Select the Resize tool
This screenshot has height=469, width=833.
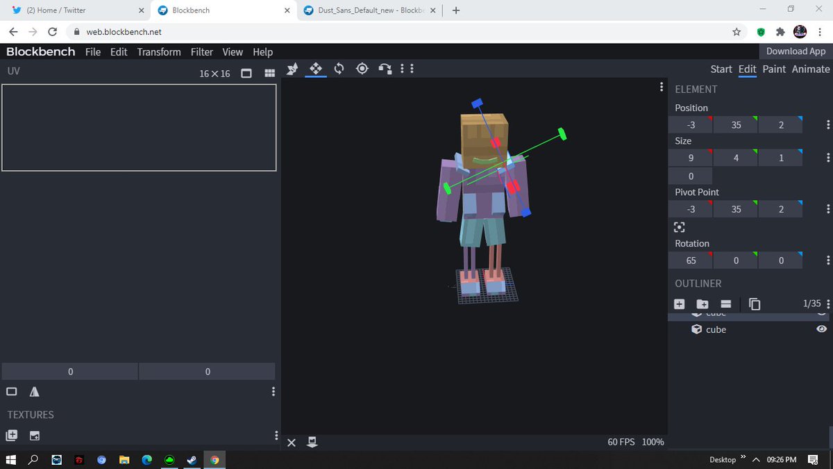(x=292, y=69)
